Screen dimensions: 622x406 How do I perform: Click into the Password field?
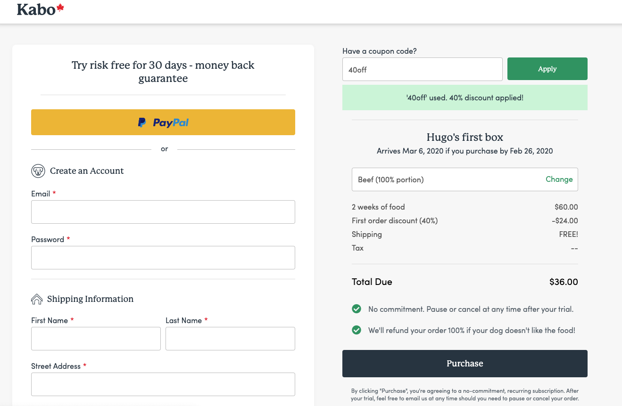tap(163, 258)
